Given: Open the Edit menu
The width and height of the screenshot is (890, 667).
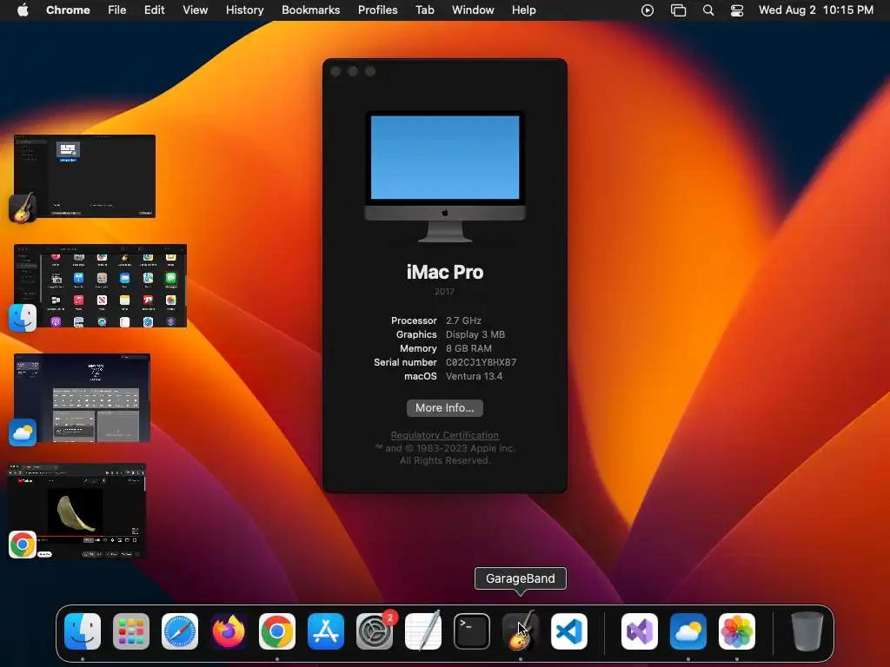Looking at the screenshot, I should [154, 10].
